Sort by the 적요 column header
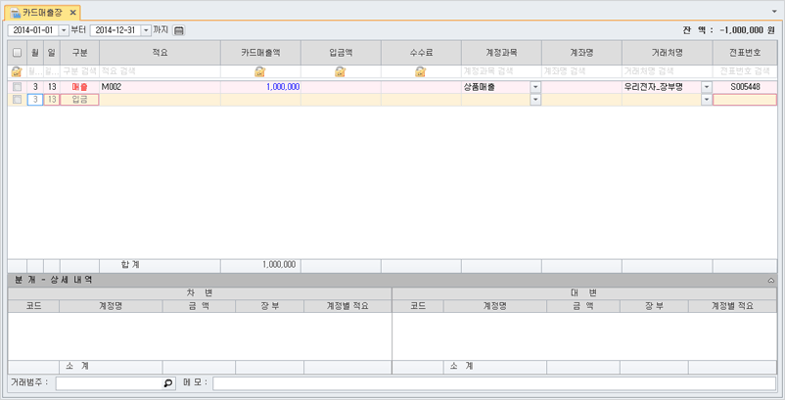 (x=160, y=53)
